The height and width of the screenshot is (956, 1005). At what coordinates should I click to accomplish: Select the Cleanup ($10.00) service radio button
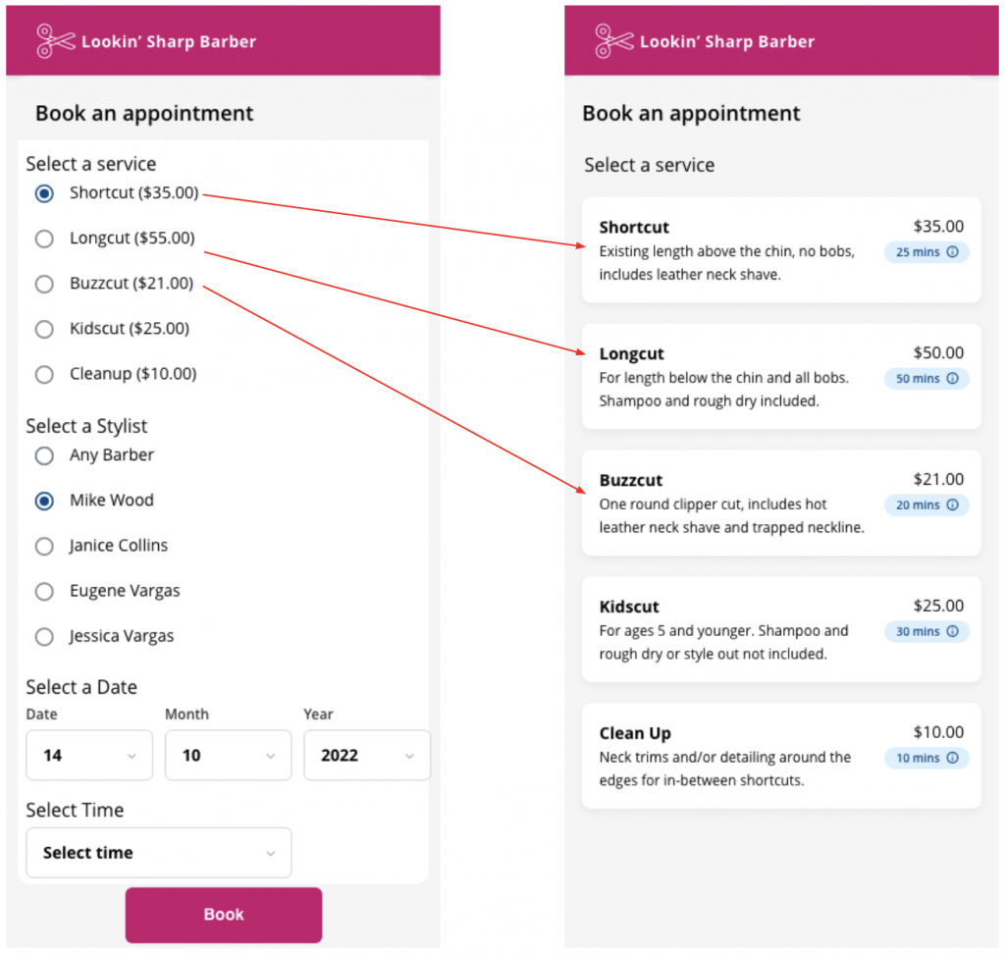(44, 374)
